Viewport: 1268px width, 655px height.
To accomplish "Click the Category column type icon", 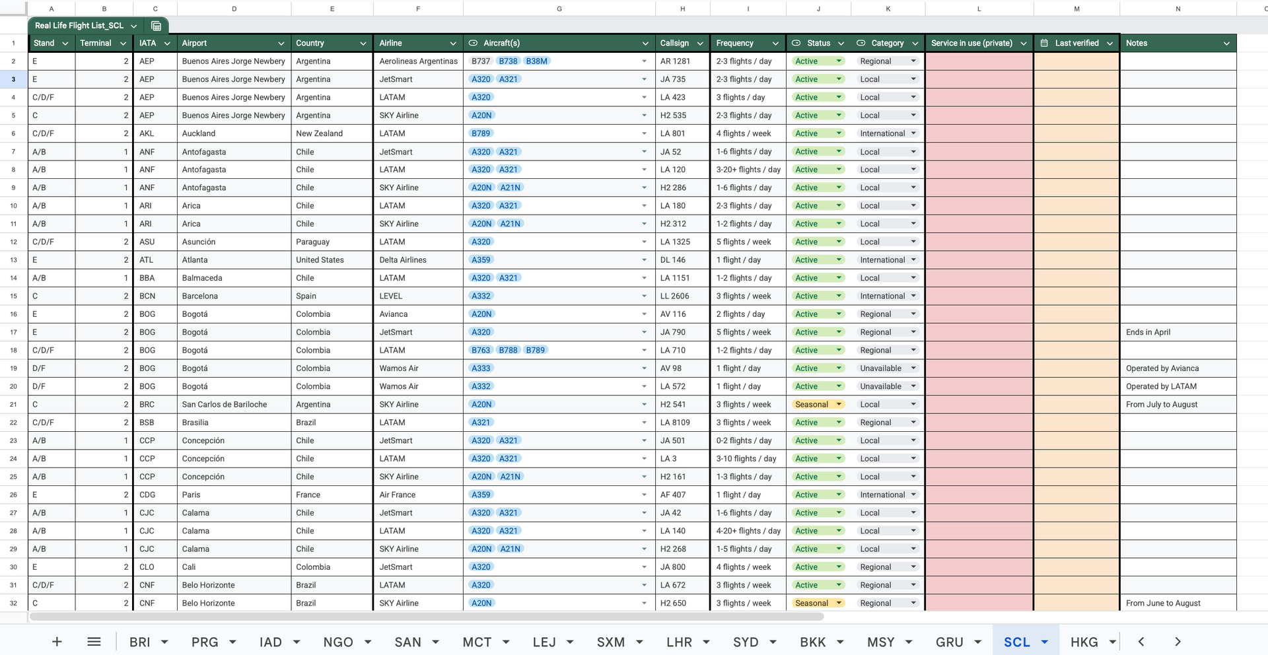I will pyautogui.click(x=861, y=43).
